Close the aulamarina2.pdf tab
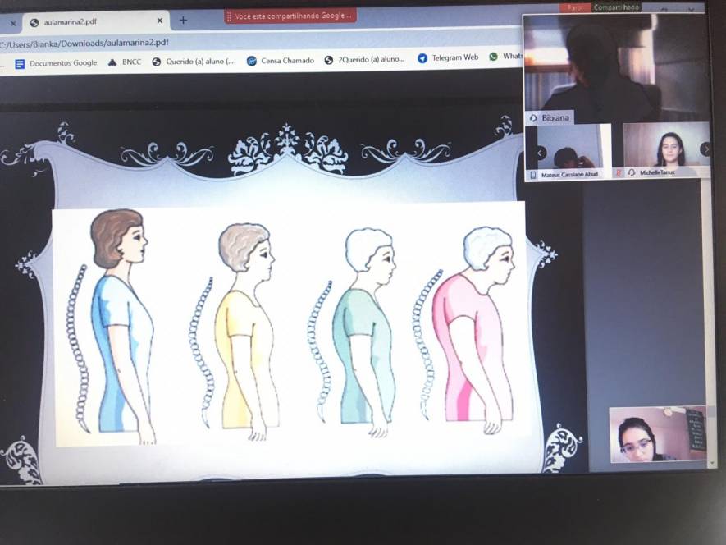726x545 pixels. 159,22
